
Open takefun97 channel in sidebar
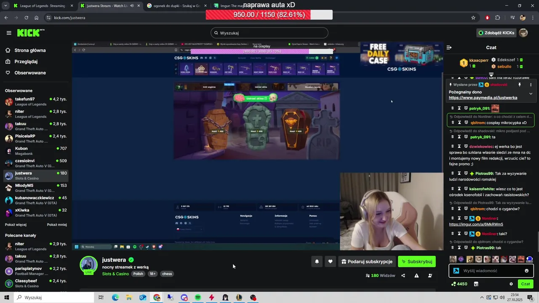[36, 101]
